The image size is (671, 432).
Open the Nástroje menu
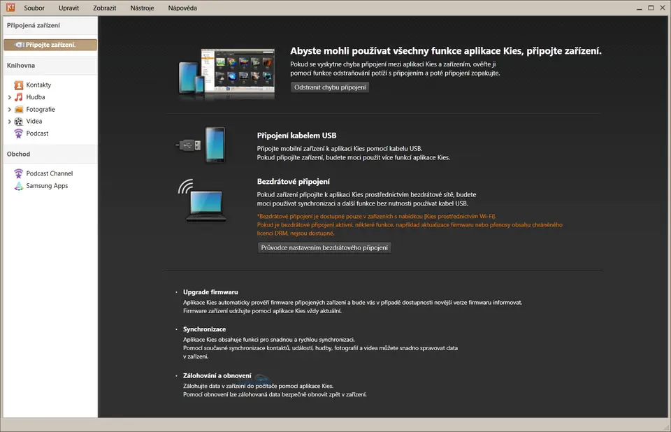pyautogui.click(x=142, y=8)
